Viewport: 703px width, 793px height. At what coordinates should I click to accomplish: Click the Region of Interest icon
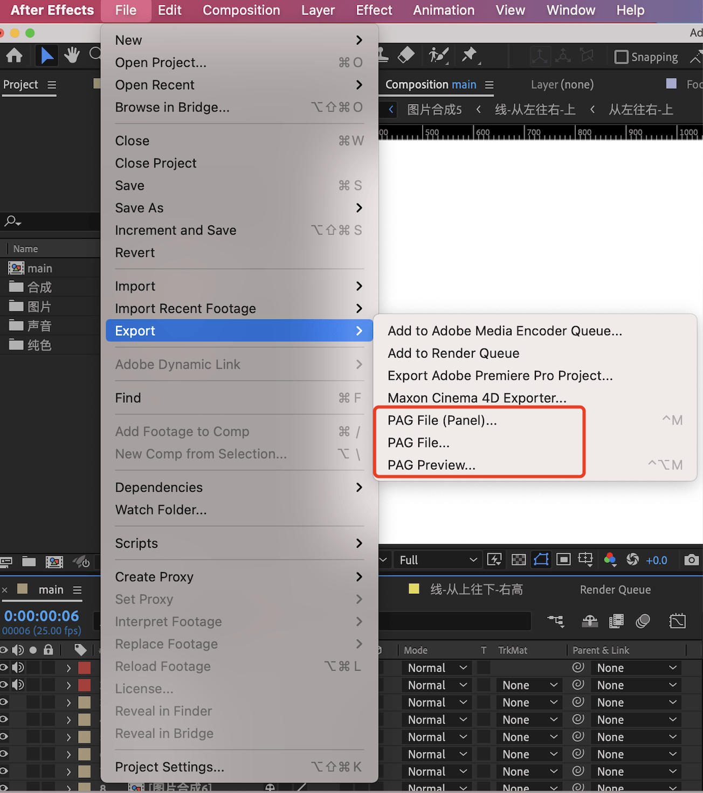[x=563, y=560]
